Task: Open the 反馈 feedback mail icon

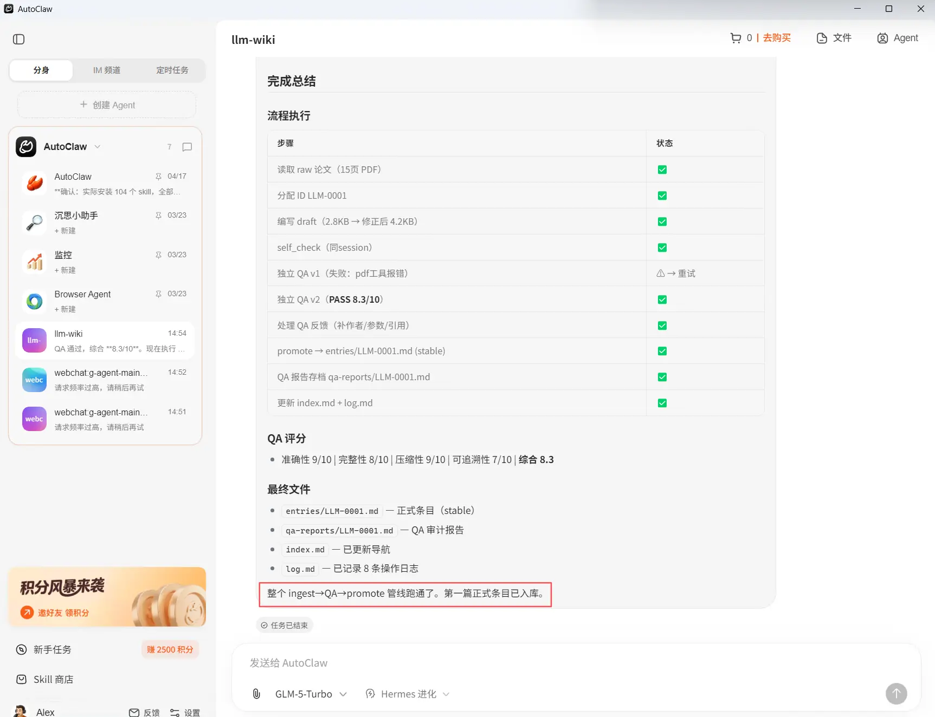Action: [134, 713]
